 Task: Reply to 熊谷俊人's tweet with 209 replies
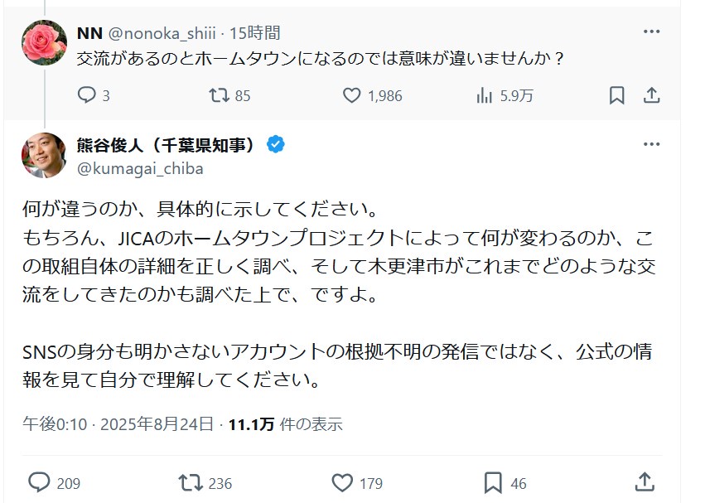pos(40,482)
